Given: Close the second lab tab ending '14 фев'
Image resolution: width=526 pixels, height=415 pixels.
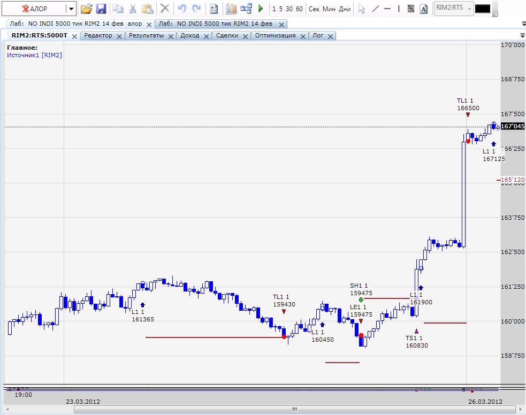Looking at the screenshot, I should tap(281, 25).
